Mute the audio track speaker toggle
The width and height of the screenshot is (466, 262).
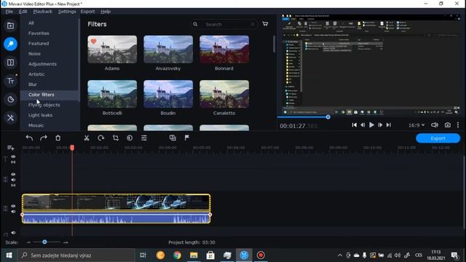[13, 233]
